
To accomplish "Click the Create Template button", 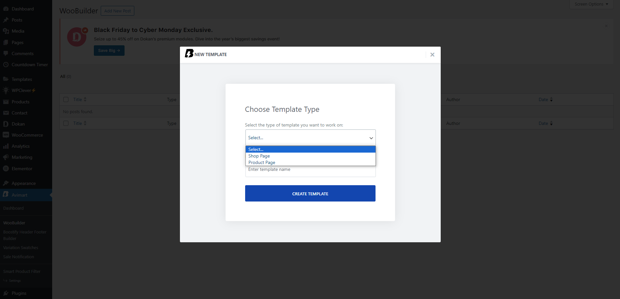I will (x=310, y=193).
